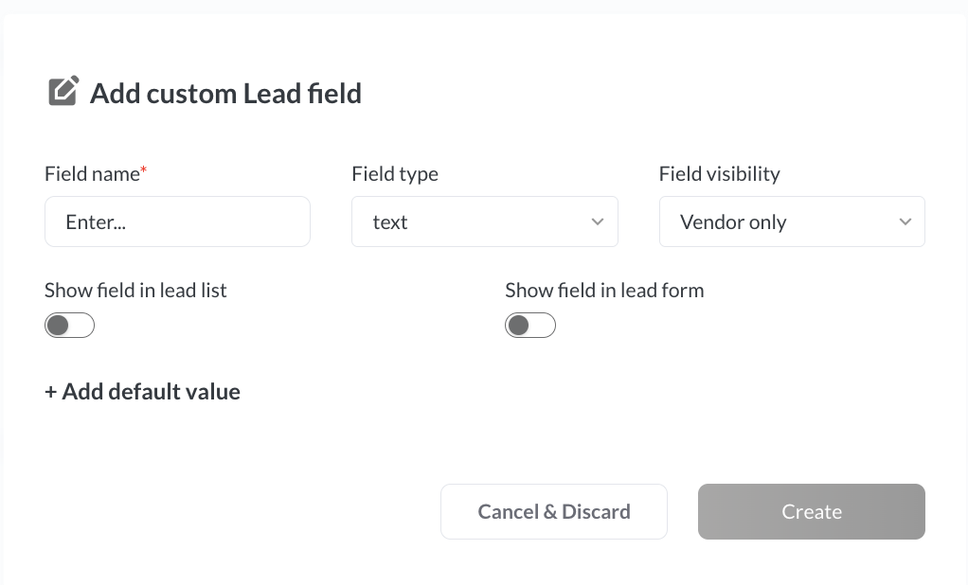Viewport: 968px width, 585px height.
Task: Open the Field type dropdown showing text
Action: (484, 222)
